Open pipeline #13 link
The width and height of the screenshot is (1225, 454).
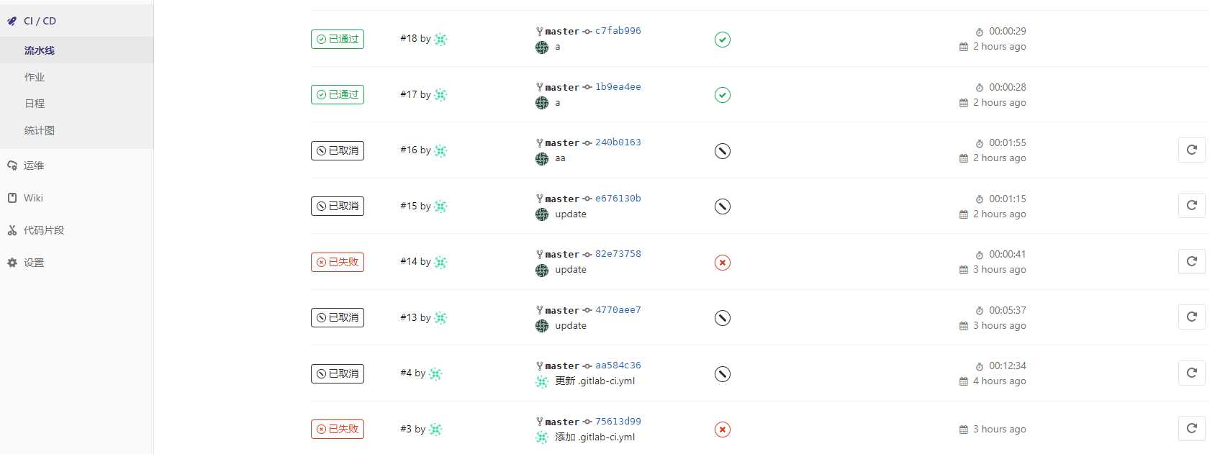(408, 317)
